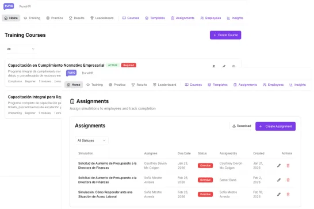The height and width of the screenshot is (209, 314).
Task: Click Overdue badge for Jan 23, 2026 assignment
Action: click(x=205, y=166)
